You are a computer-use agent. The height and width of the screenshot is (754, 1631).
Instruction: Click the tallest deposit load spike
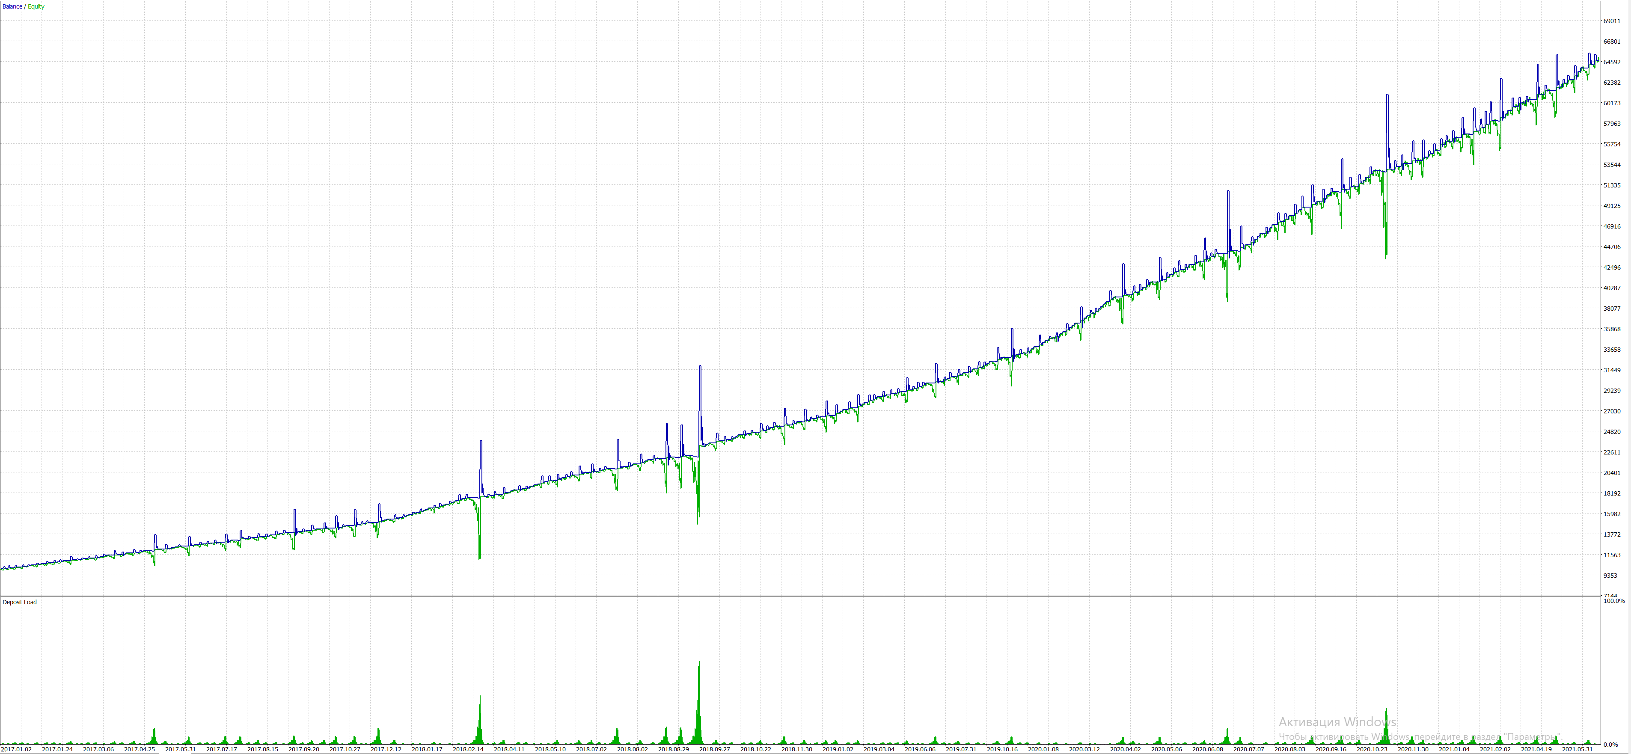tap(699, 696)
